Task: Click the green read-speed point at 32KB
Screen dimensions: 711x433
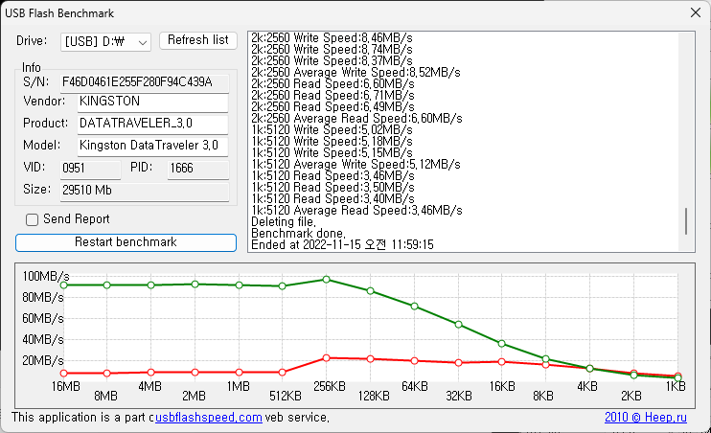Action: click(x=458, y=325)
